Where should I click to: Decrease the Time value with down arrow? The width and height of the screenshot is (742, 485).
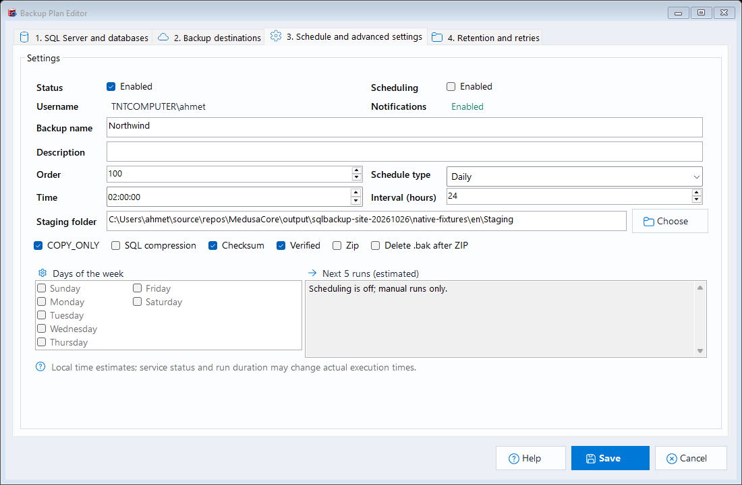click(356, 201)
